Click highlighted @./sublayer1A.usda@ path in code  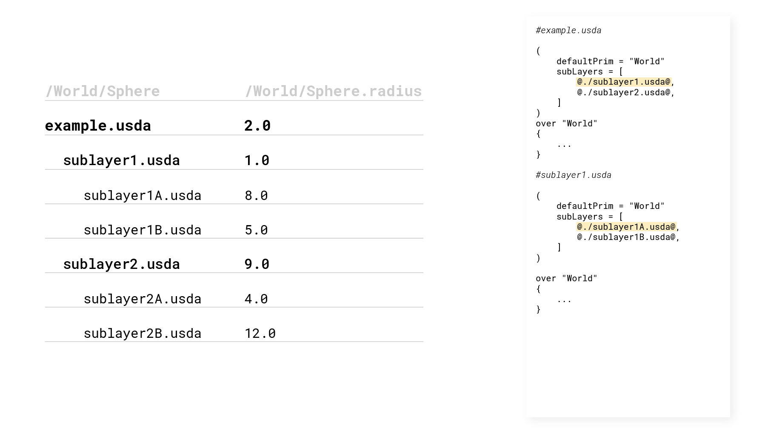(626, 227)
